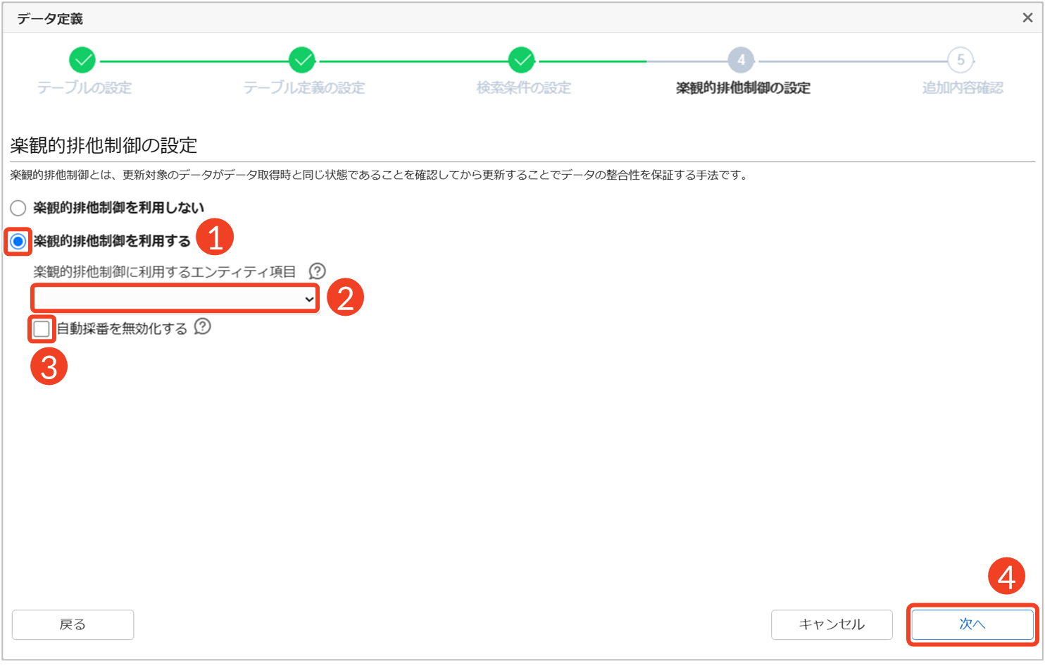Click the 自動採番を無効化する label text

coord(122,329)
